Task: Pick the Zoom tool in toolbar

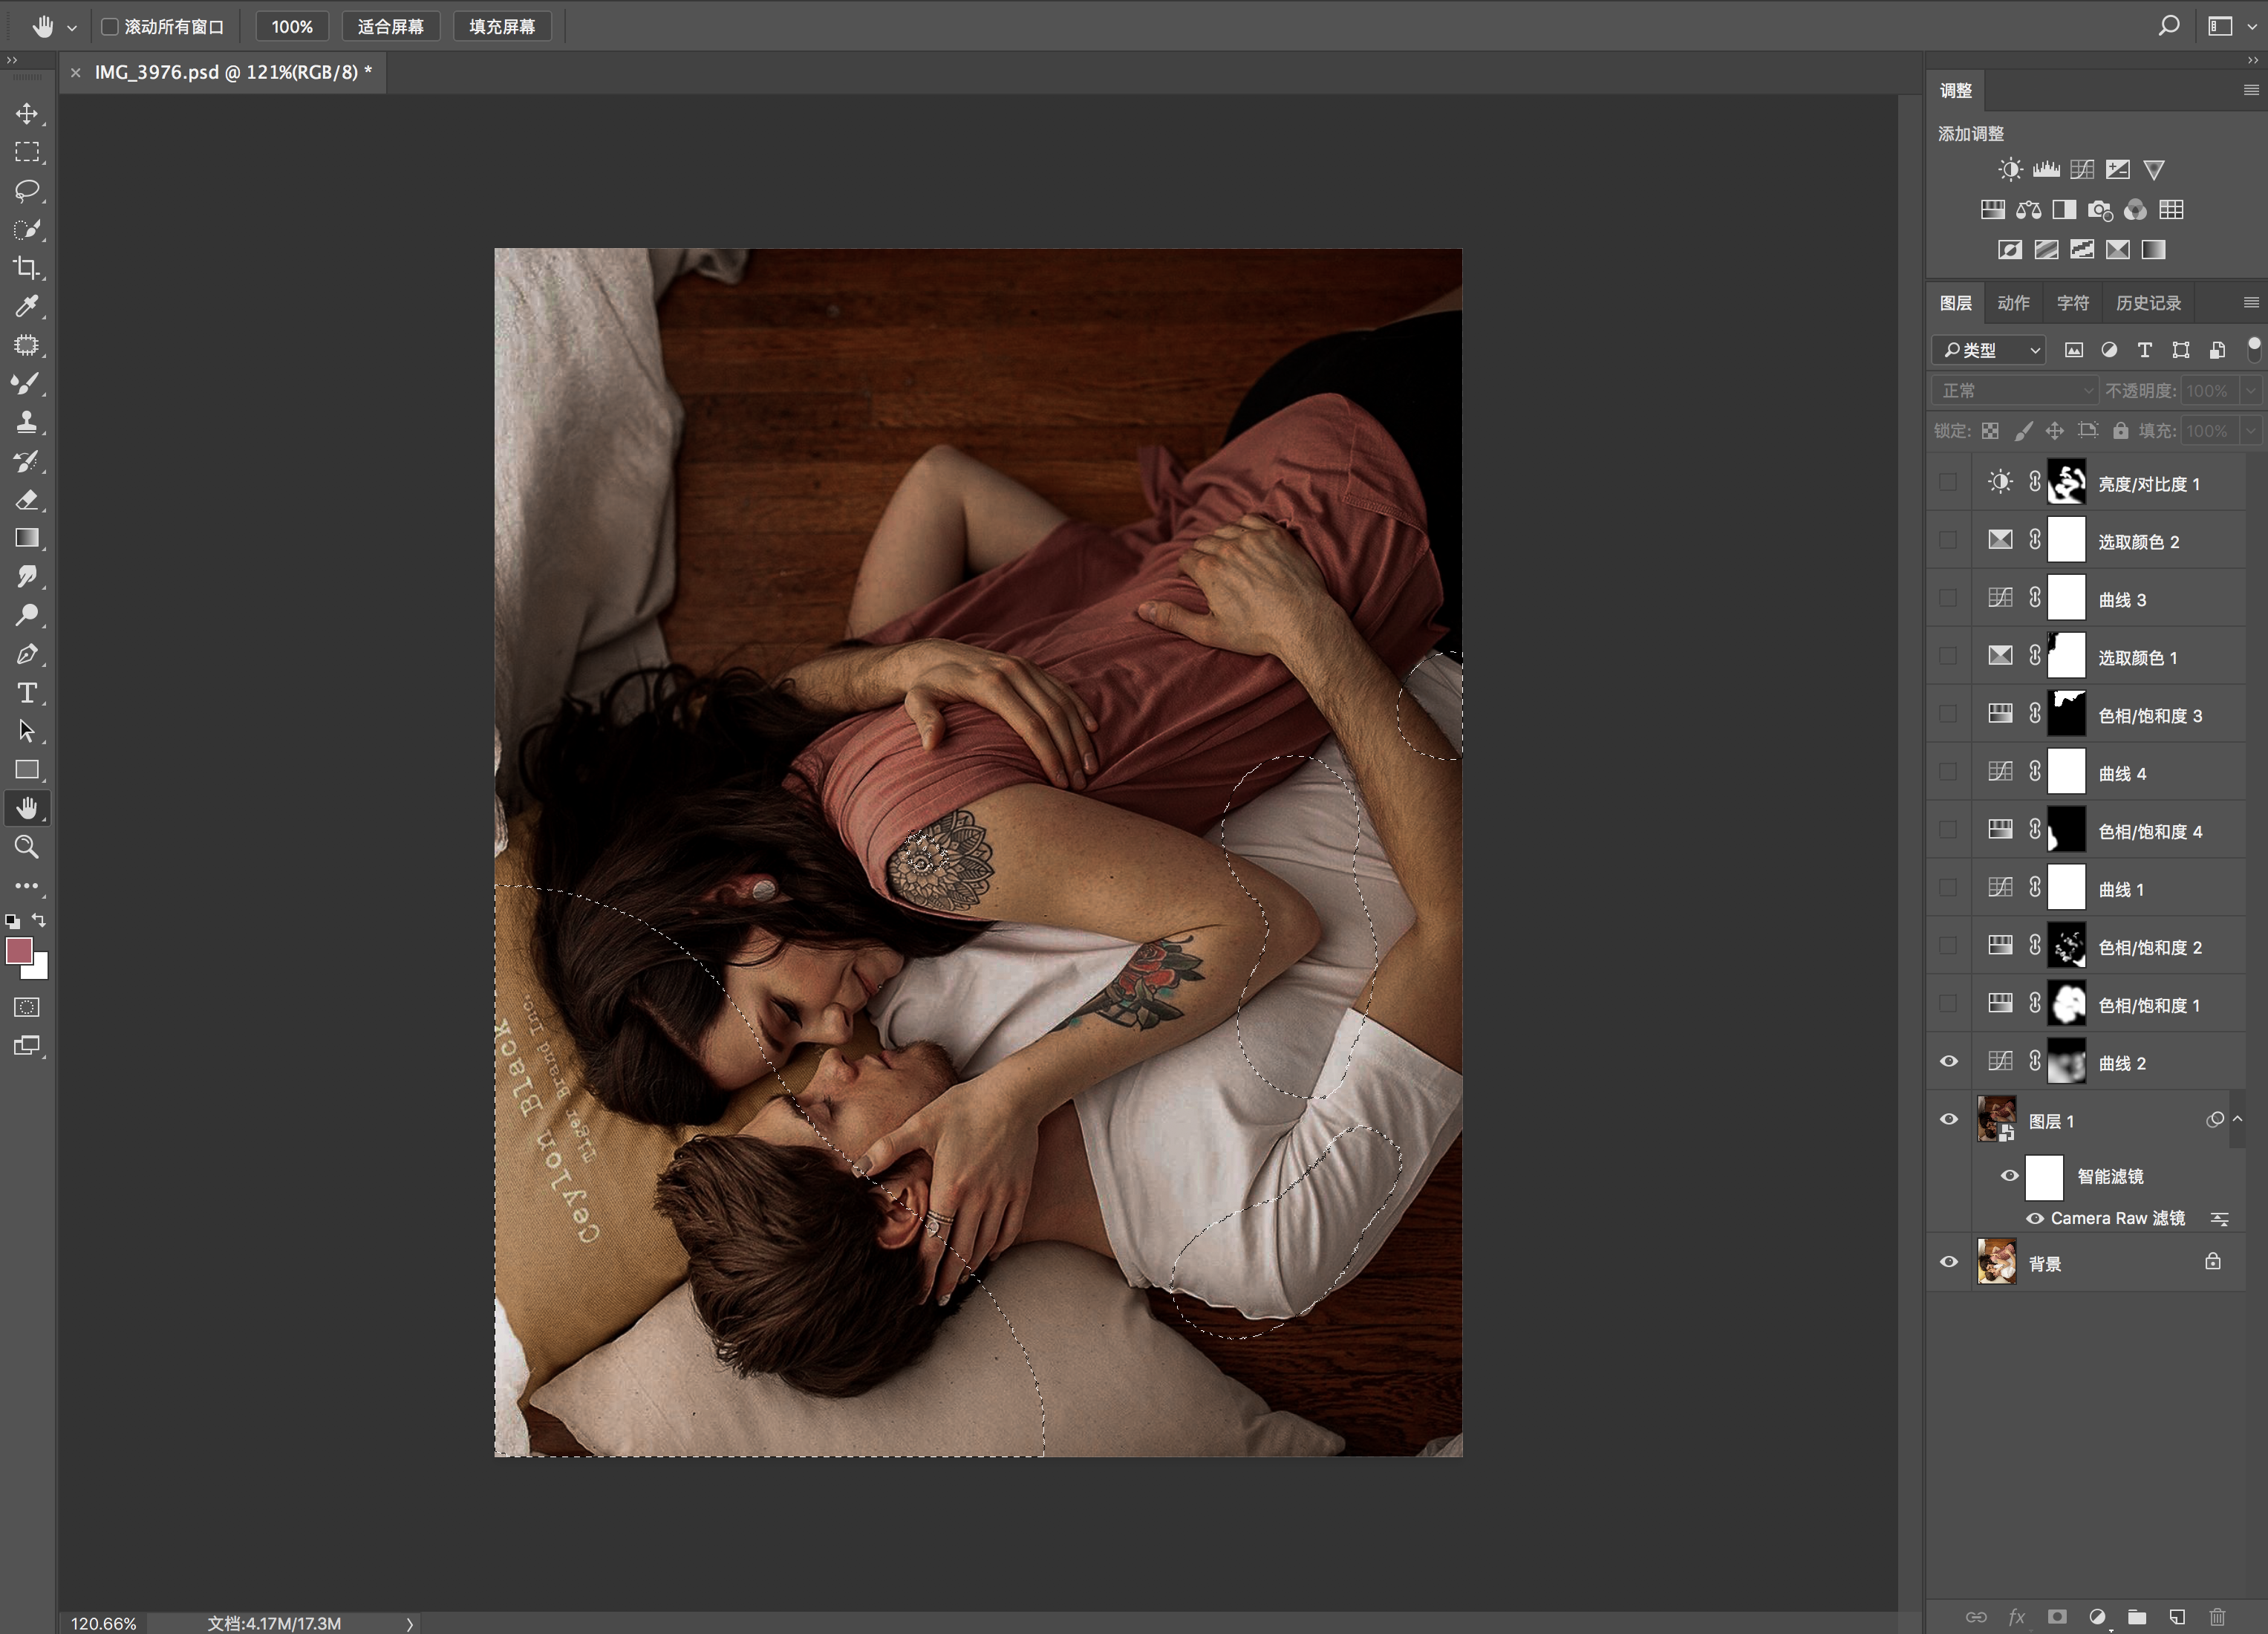Action: [27, 847]
